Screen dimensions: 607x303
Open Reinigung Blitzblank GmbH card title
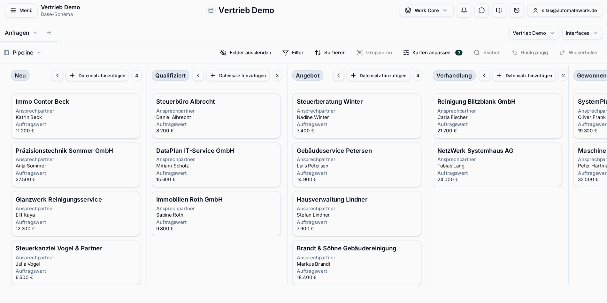(x=476, y=101)
